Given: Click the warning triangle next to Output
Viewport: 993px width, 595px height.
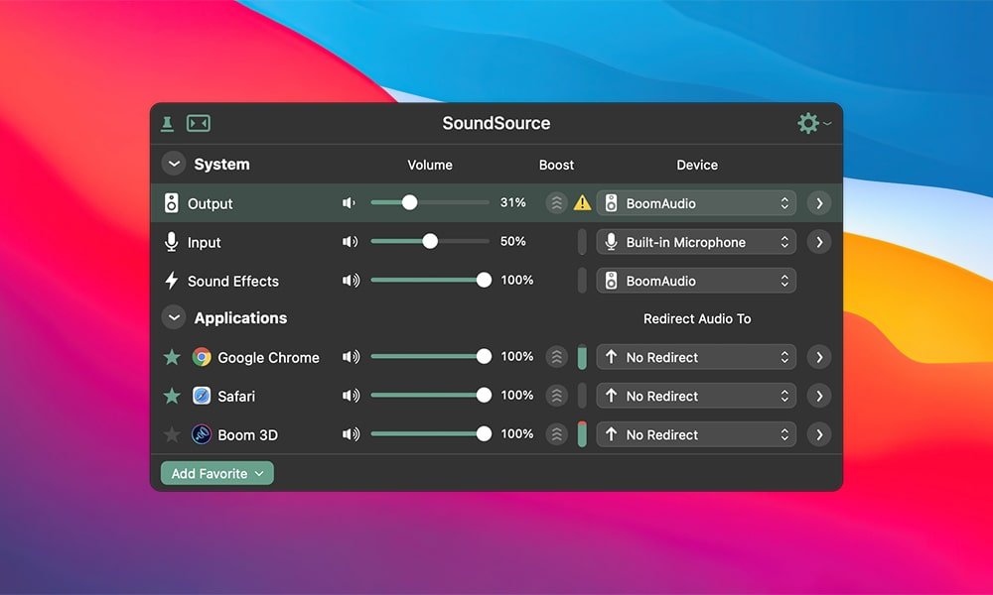Looking at the screenshot, I should point(582,202).
